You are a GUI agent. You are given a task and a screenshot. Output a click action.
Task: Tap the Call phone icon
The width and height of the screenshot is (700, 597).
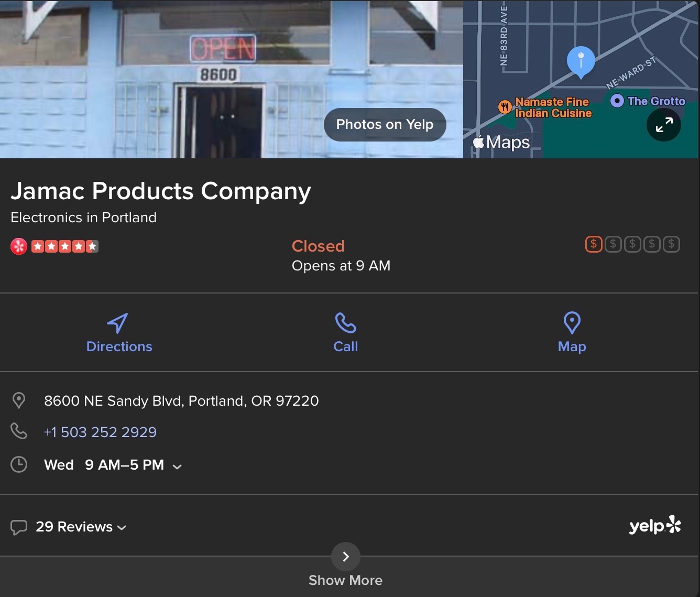click(x=346, y=323)
